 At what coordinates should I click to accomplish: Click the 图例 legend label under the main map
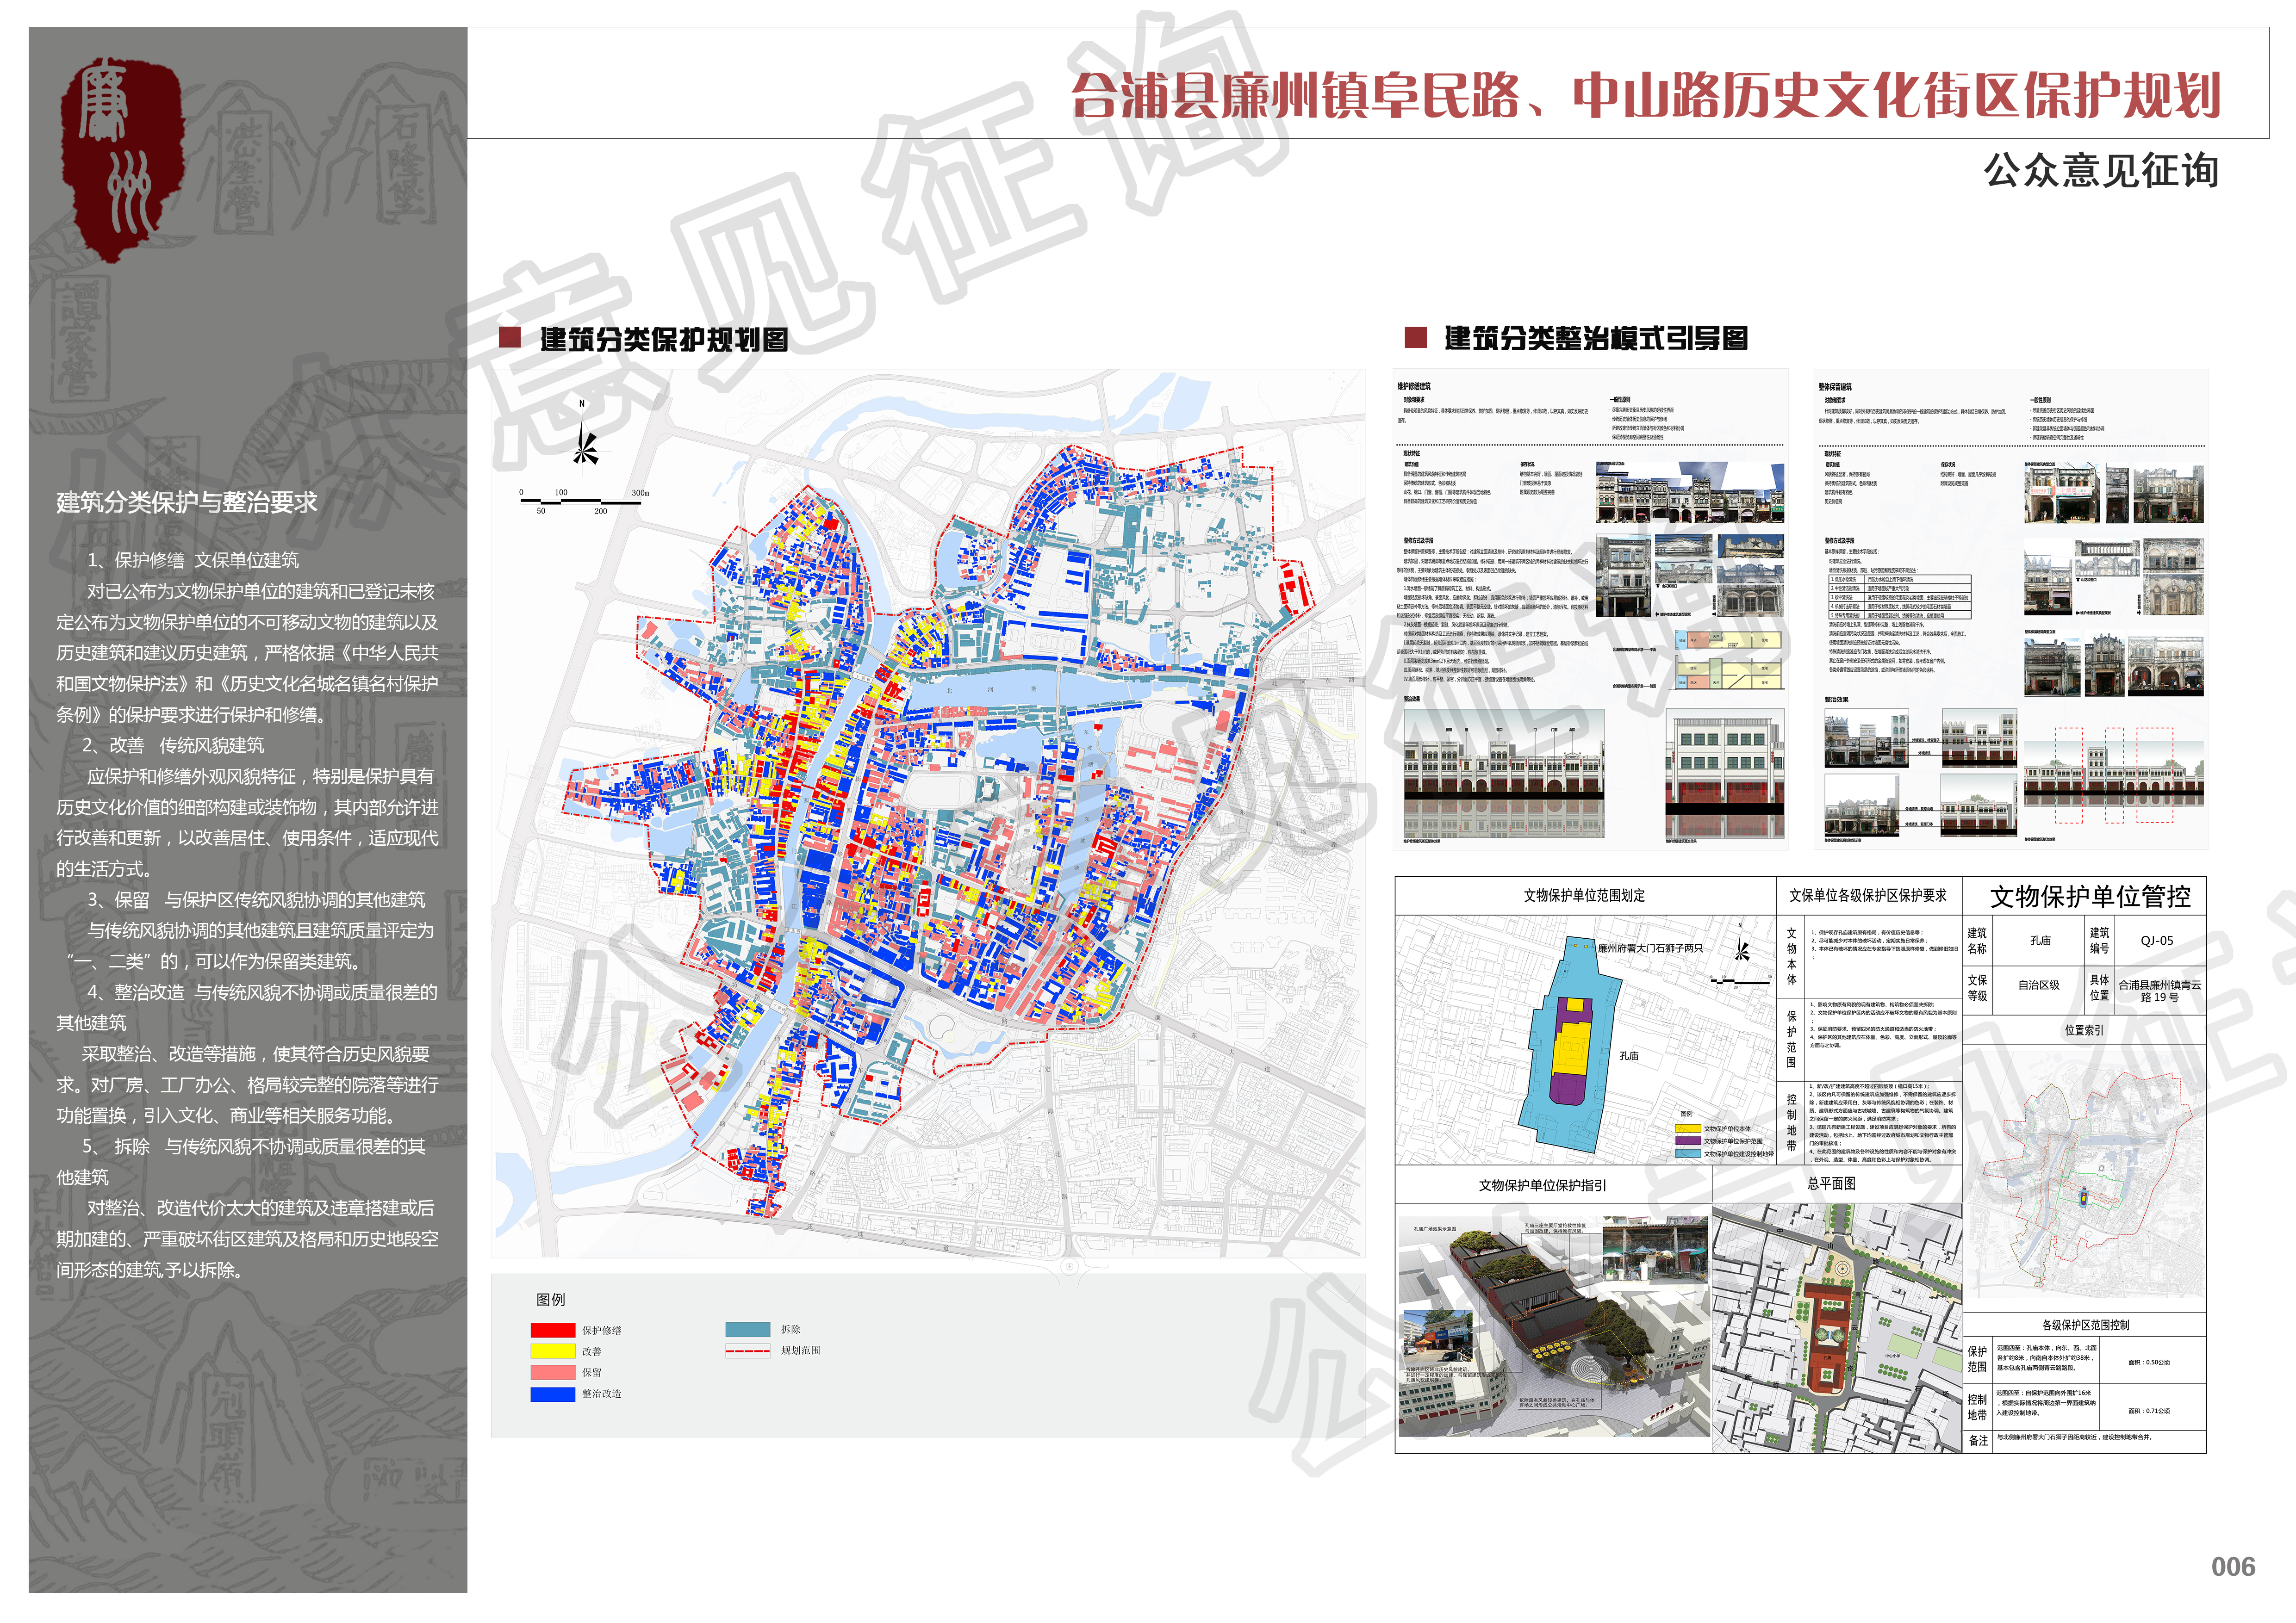click(x=551, y=1299)
